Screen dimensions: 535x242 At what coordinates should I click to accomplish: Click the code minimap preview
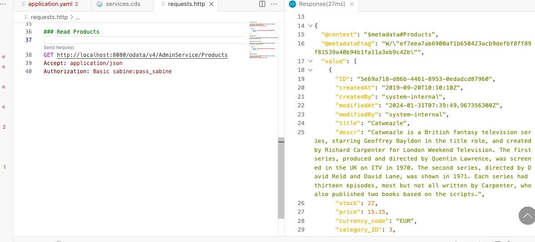click(263, 40)
